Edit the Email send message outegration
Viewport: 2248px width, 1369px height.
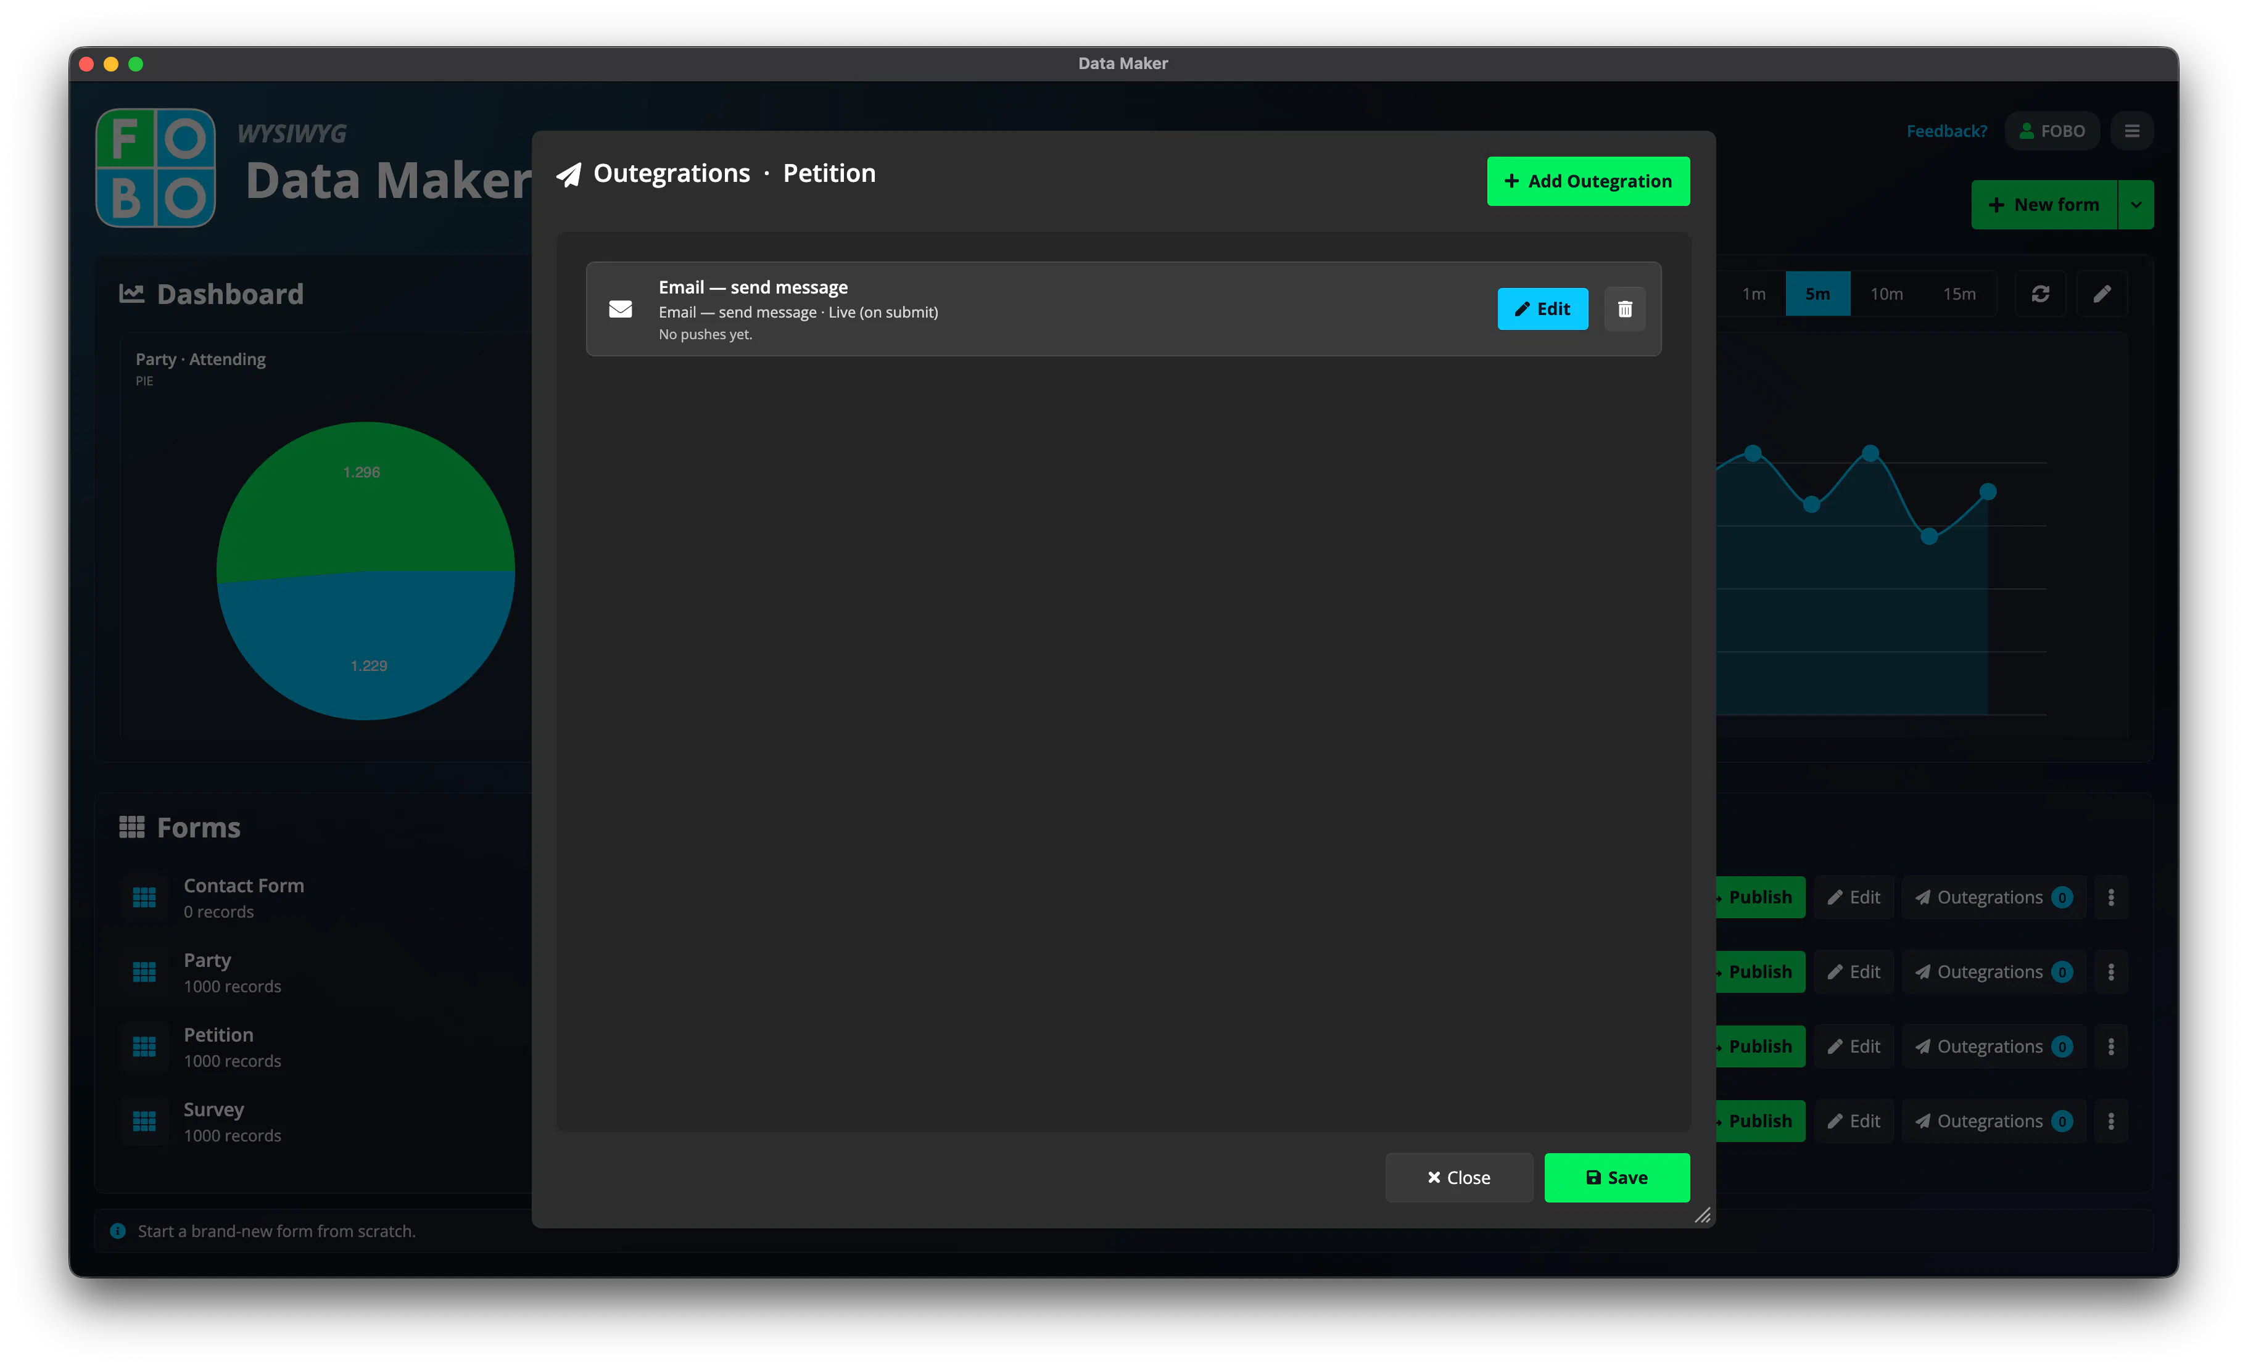click(1542, 308)
